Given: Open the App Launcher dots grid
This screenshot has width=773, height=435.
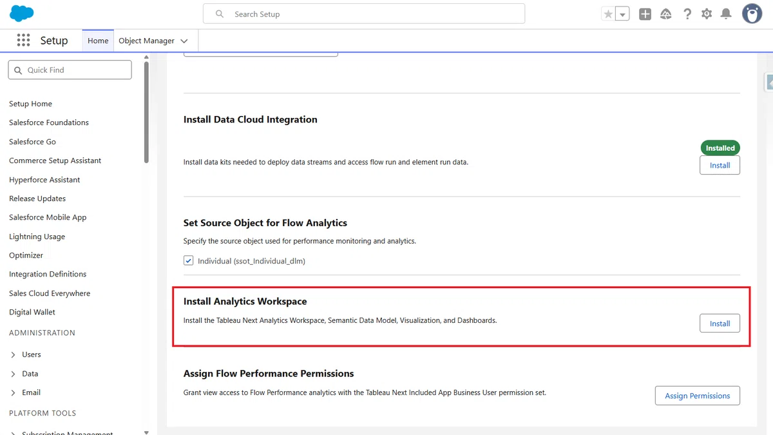Looking at the screenshot, I should pos(24,40).
